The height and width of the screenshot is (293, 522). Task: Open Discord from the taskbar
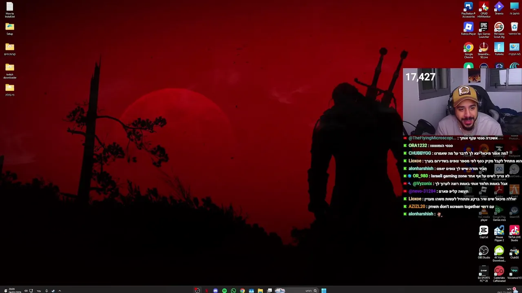215,291
